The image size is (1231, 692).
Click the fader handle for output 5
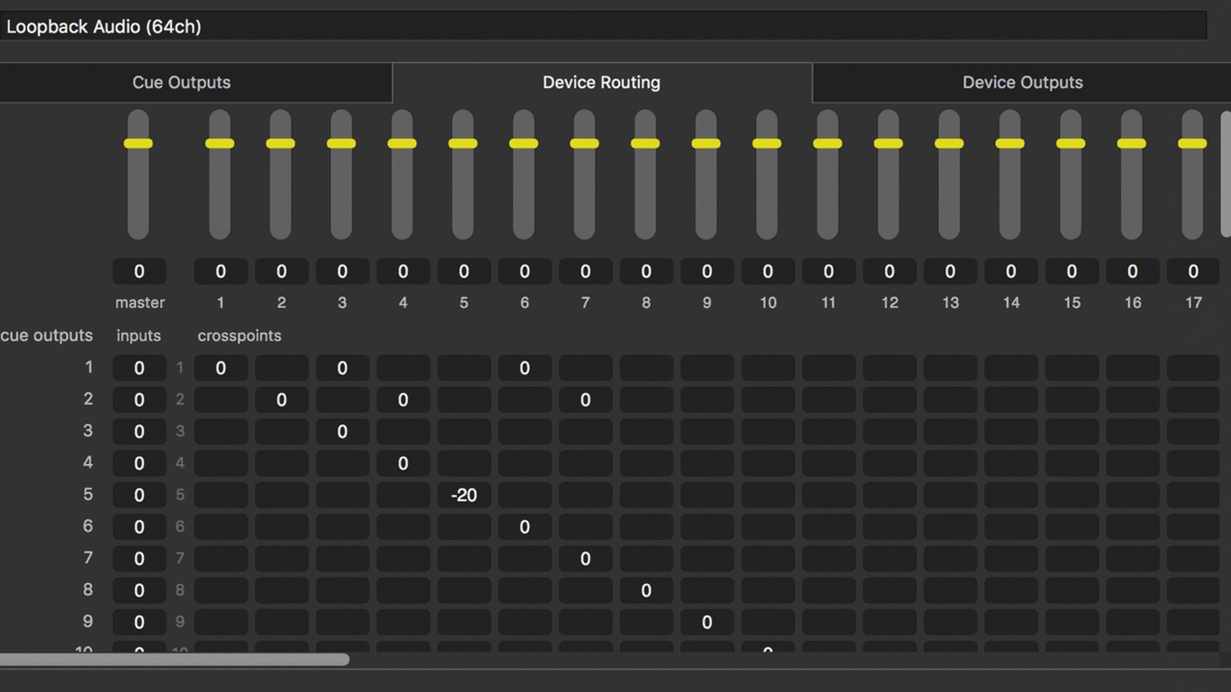(463, 143)
